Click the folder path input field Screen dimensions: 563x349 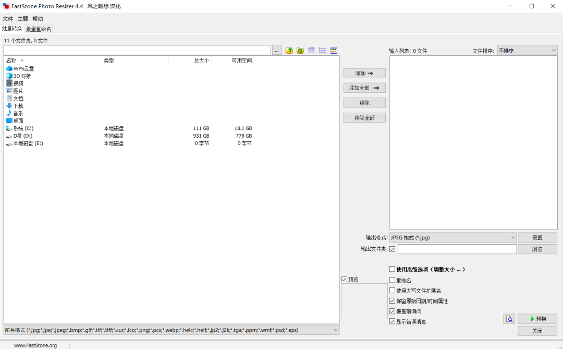point(137,50)
